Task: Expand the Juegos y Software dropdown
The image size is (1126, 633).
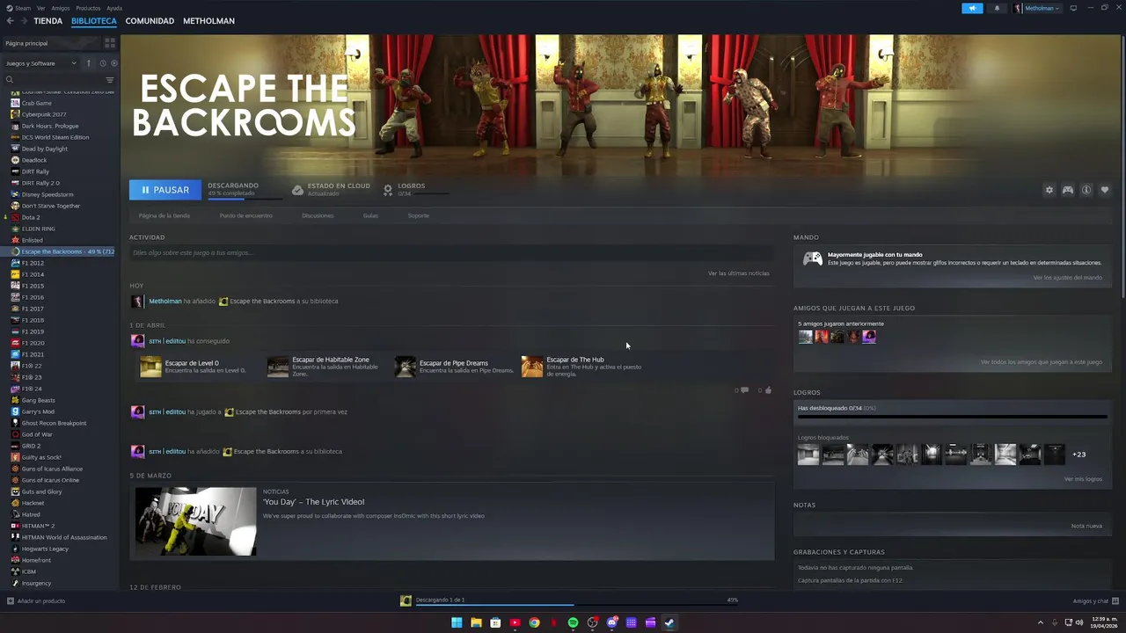Action: coord(41,63)
